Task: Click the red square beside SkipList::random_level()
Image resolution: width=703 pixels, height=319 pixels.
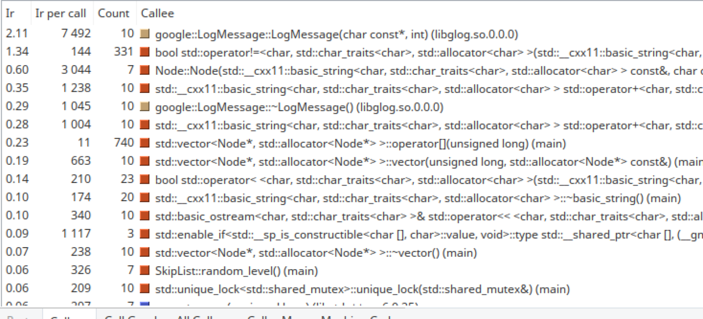Action: tap(145, 271)
